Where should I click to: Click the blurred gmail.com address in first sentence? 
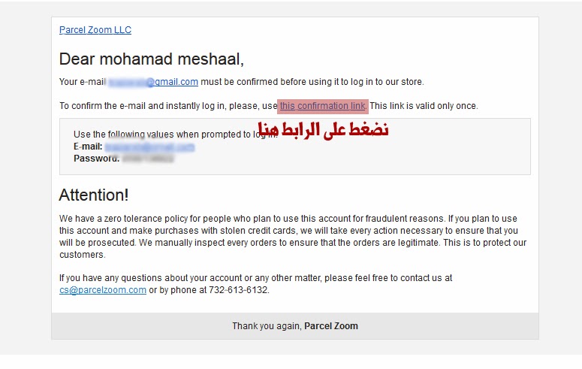153,82
